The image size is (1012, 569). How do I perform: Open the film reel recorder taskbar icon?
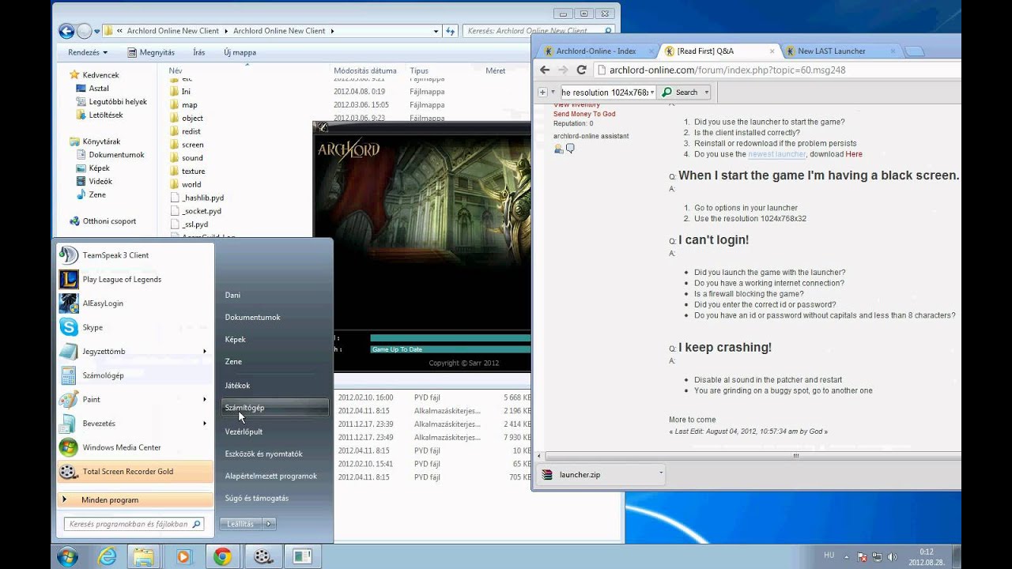click(x=262, y=556)
